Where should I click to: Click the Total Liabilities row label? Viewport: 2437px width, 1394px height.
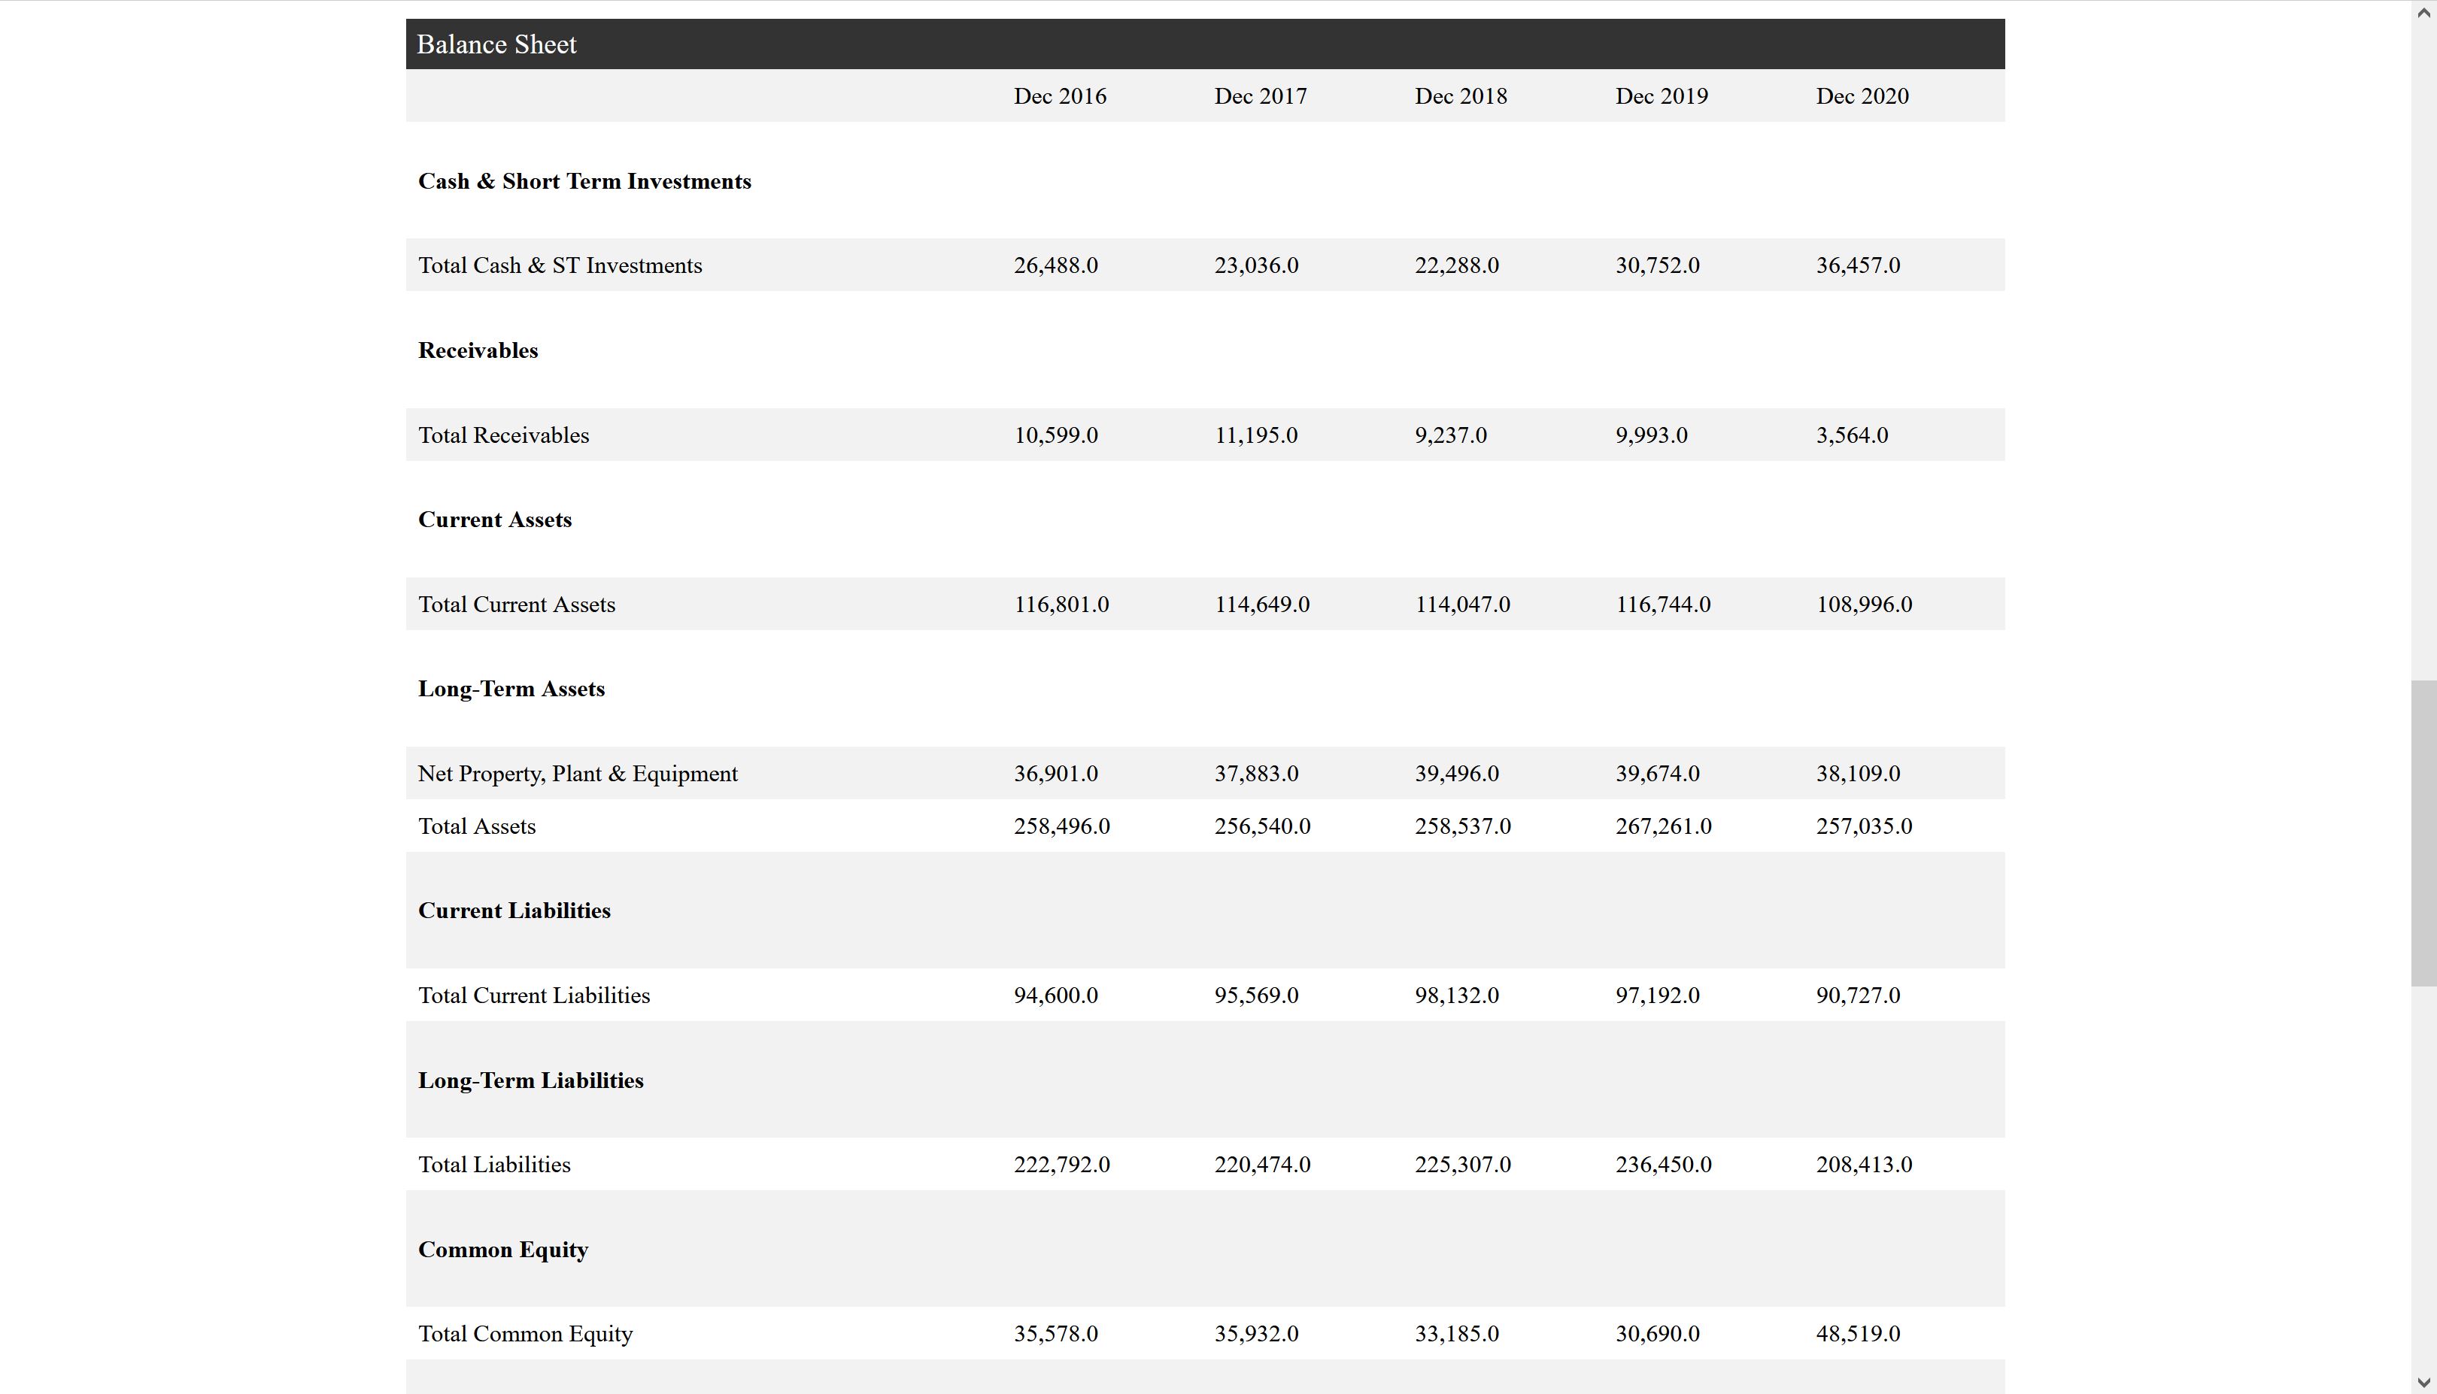[493, 1165]
